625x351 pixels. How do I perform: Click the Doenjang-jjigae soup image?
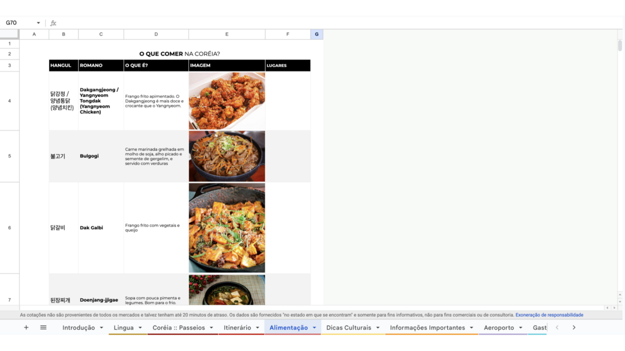point(227,289)
